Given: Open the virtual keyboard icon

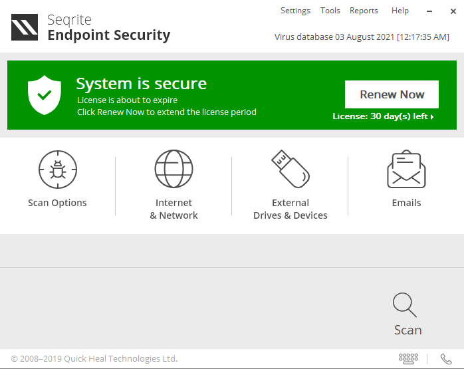Looking at the screenshot, I should click(408, 358).
